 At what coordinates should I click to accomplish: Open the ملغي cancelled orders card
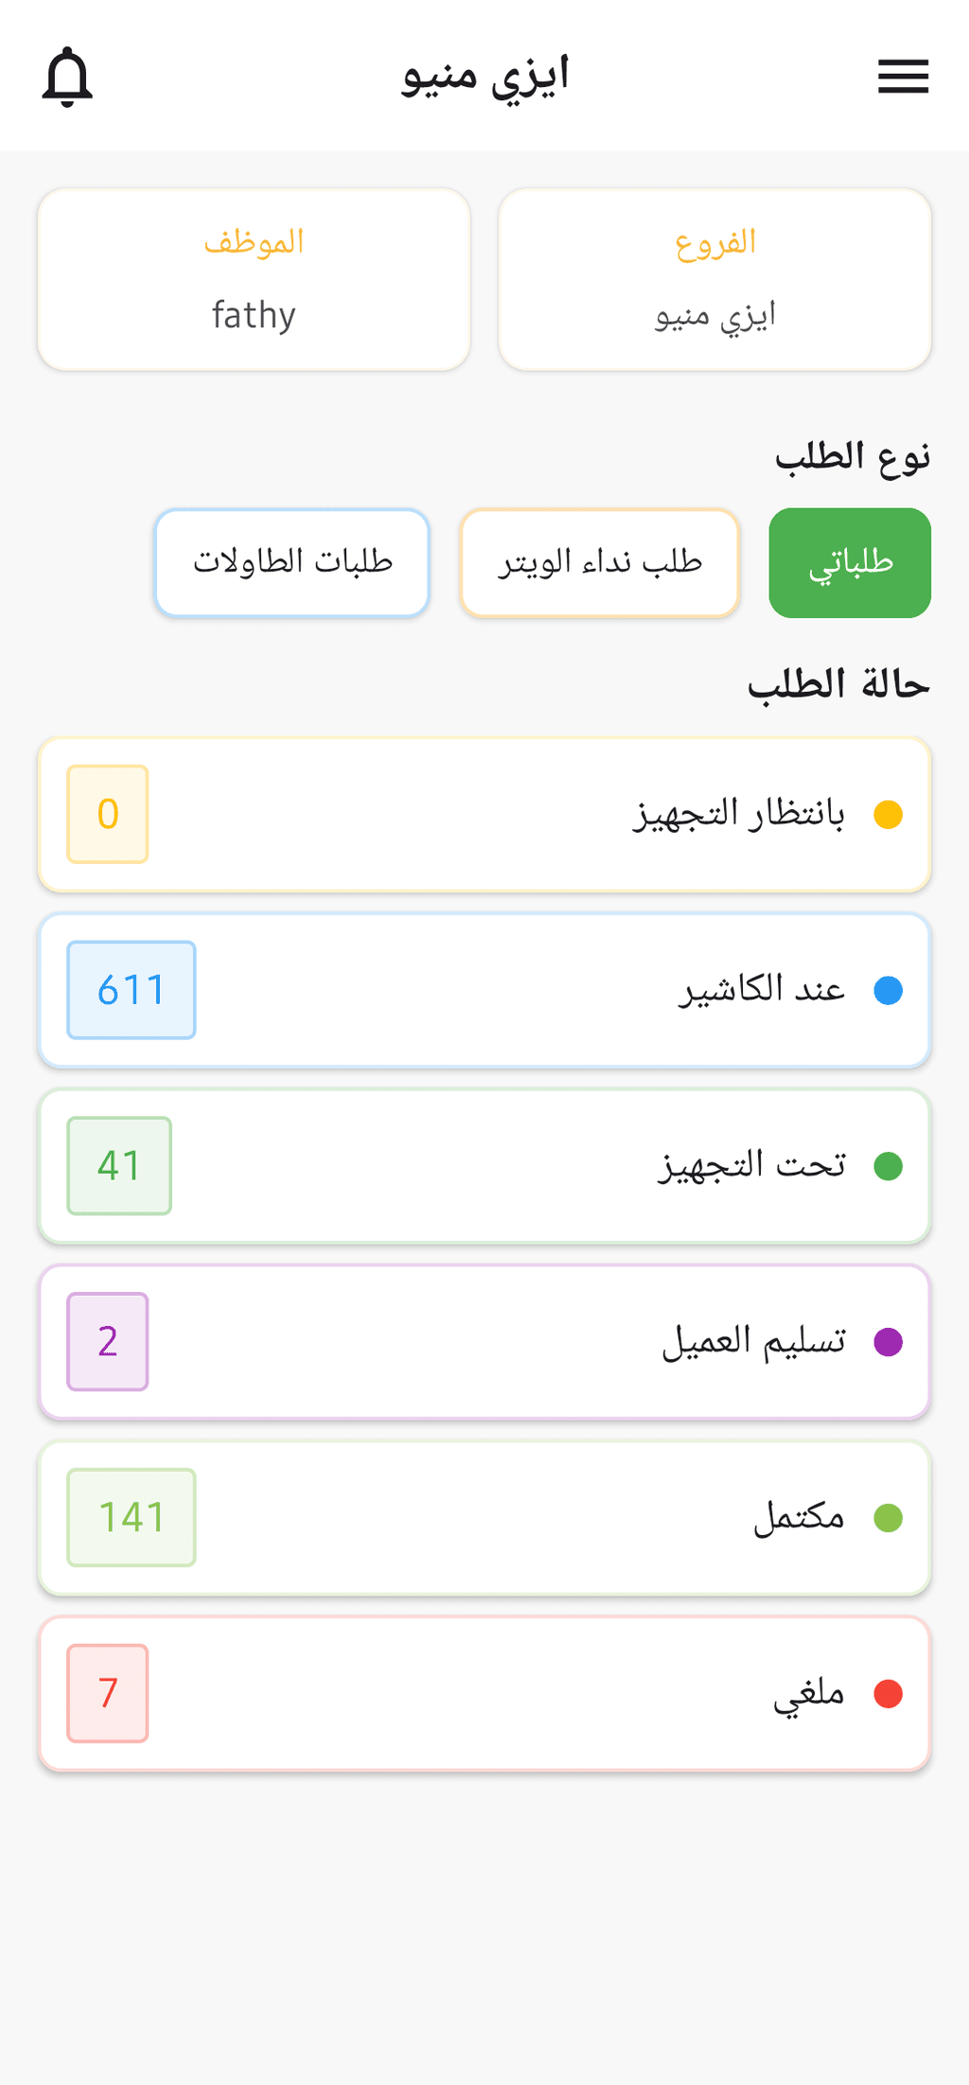(x=484, y=1693)
